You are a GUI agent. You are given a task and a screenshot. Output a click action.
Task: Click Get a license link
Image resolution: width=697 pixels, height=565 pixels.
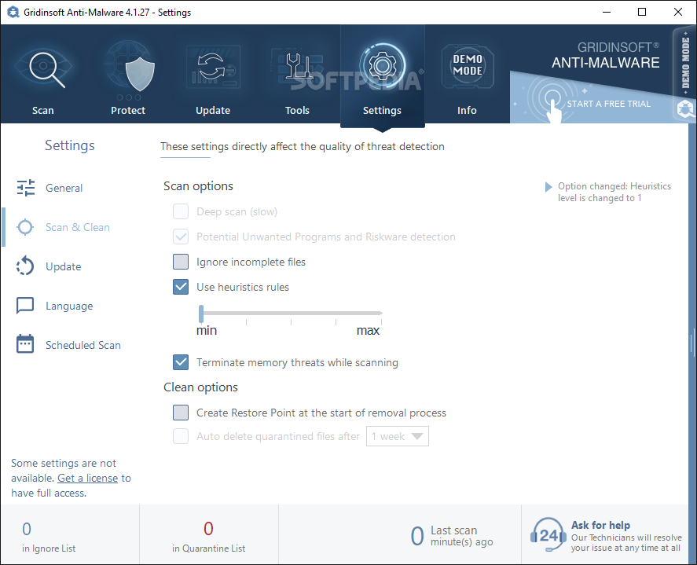coord(87,479)
